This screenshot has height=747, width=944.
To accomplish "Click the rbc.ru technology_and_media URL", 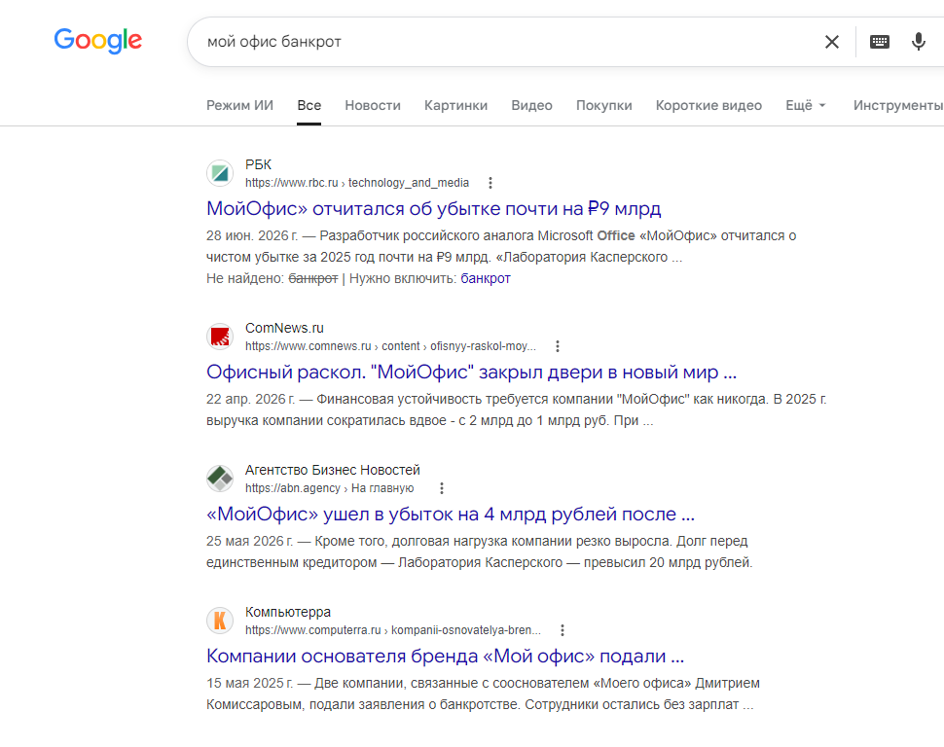I will [357, 183].
